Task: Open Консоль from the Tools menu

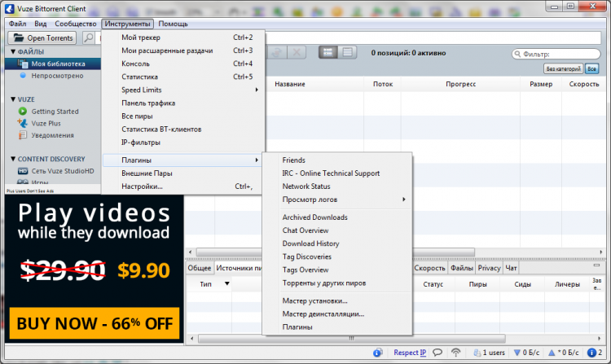Action: click(183, 64)
